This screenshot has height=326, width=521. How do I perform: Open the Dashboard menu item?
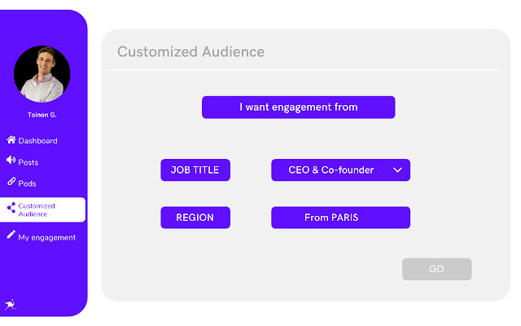[37, 141]
